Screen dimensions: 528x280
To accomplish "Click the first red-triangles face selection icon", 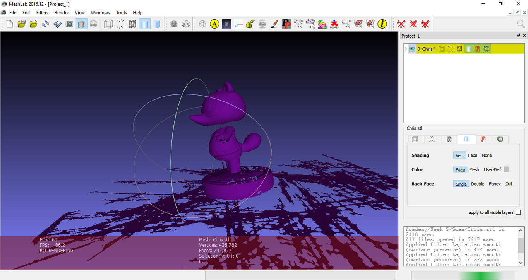I will (x=358, y=24).
